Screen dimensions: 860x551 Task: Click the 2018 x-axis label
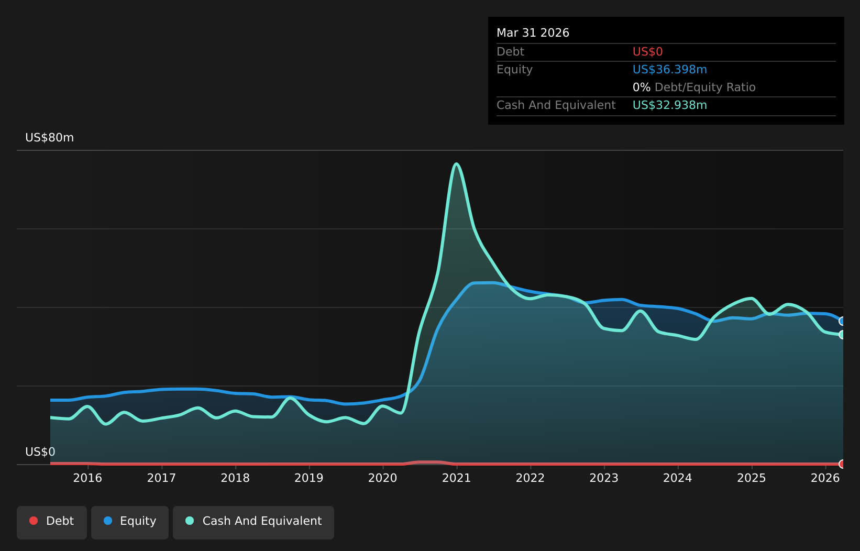tap(235, 478)
